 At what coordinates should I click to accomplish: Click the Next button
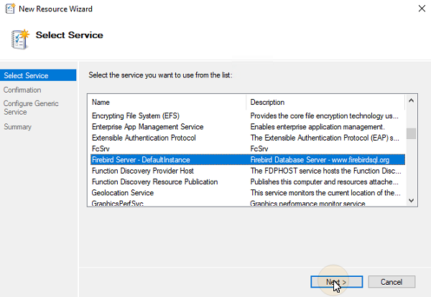click(x=330, y=282)
